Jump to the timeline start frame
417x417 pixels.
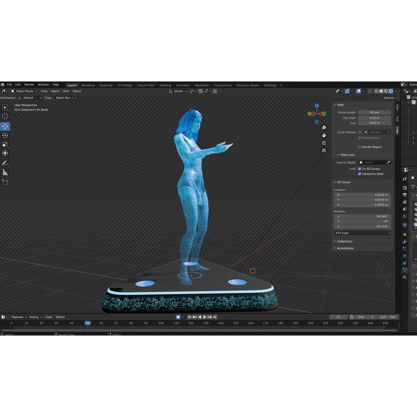[x=189, y=317]
